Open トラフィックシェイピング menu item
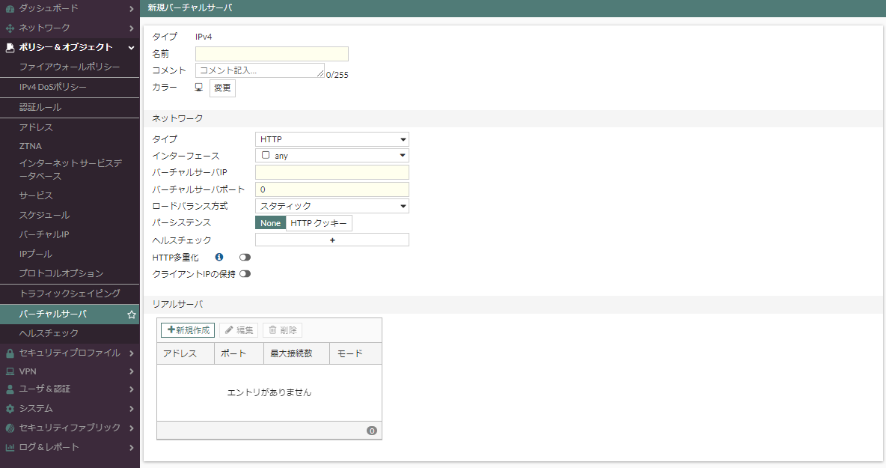Screen dimensions: 886x468 (x=70, y=294)
